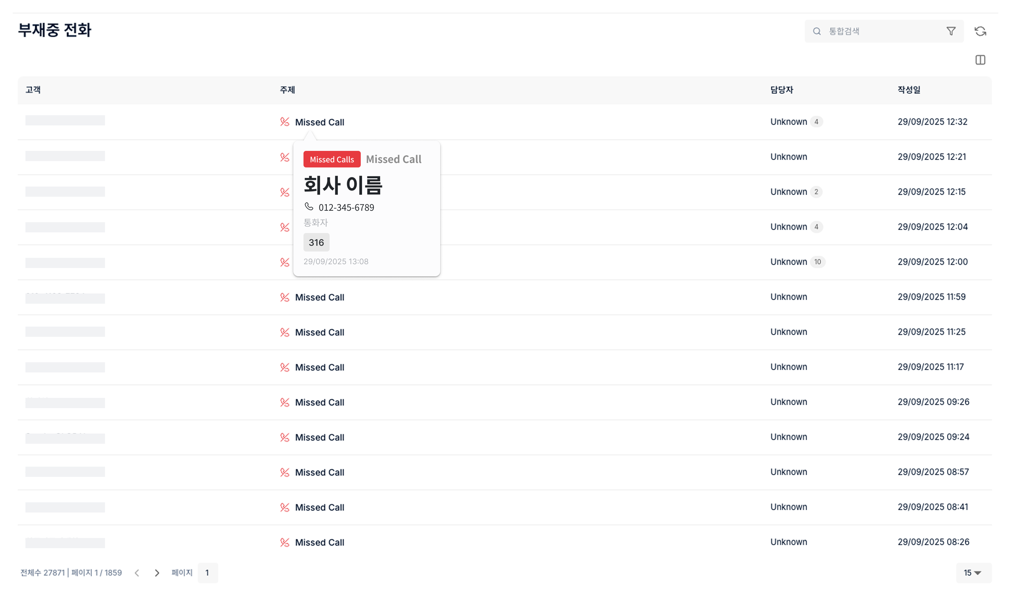Screen dimensions: 1011x601
Task: Go to next page with right chevron
Action: tap(157, 573)
